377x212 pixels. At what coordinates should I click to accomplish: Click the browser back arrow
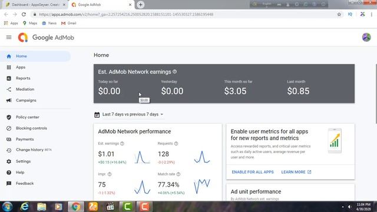[6, 14]
